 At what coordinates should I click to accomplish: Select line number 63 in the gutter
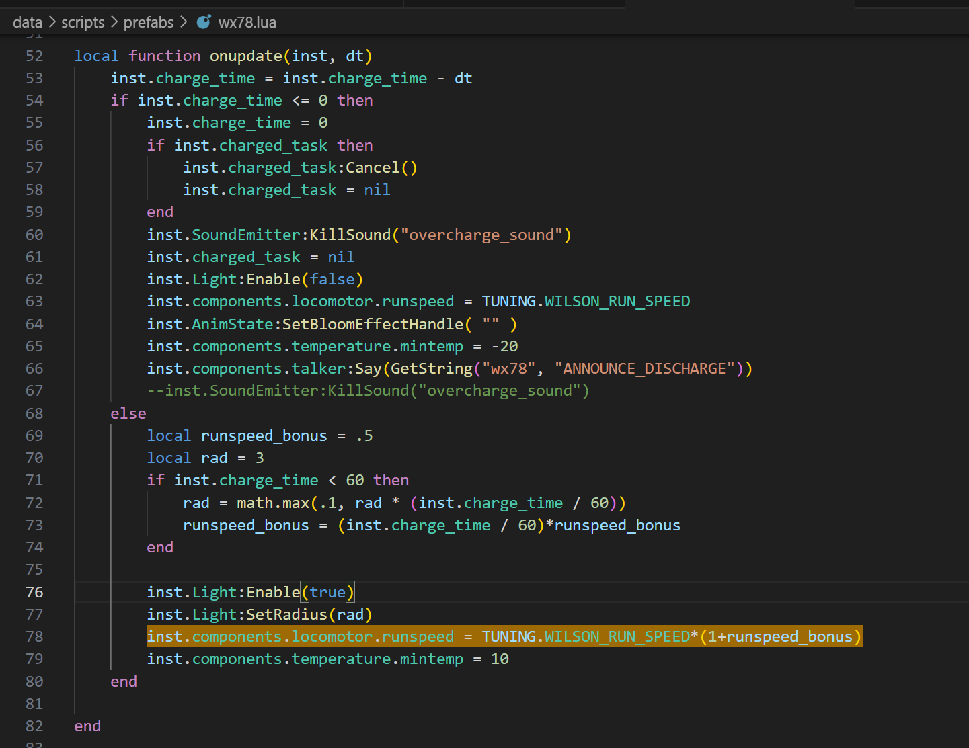(x=34, y=301)
